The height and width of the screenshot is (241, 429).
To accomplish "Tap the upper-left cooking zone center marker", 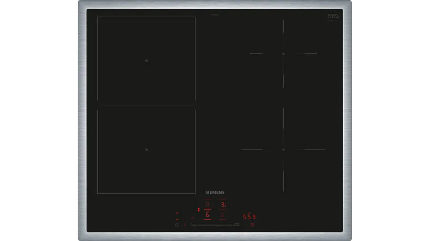I will coord(146,61).
